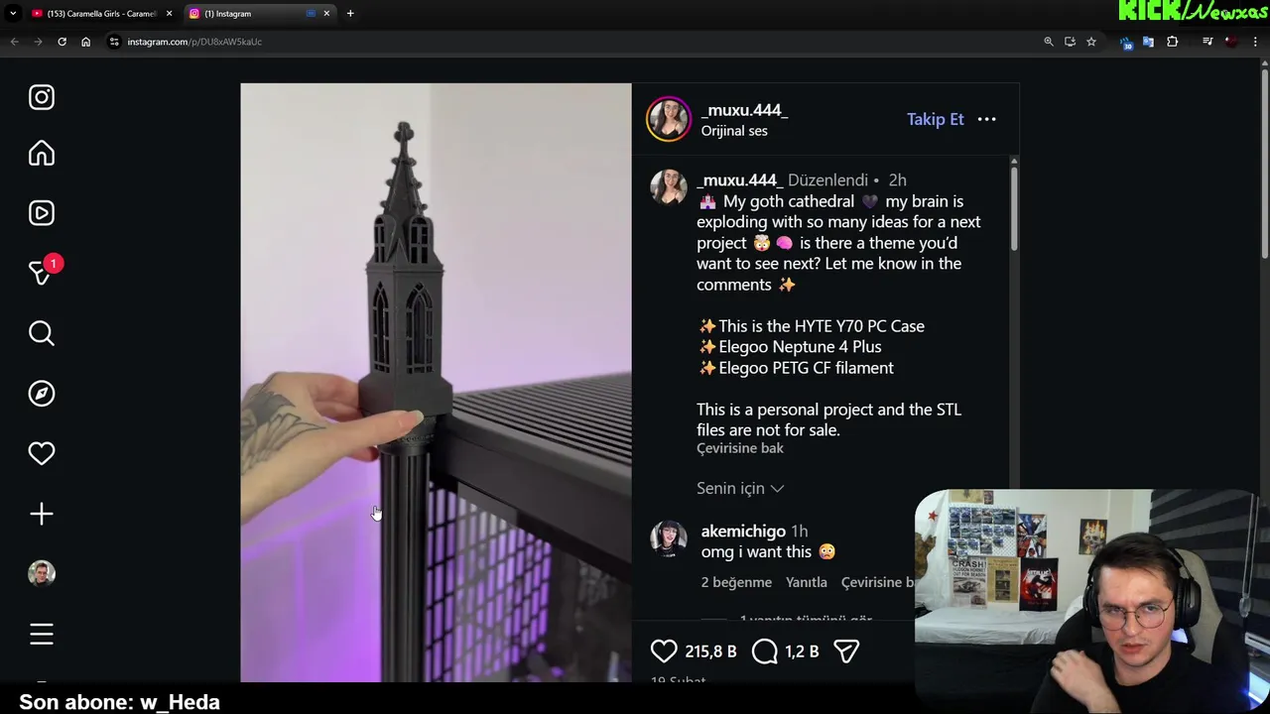Viewport: 1270px width, 714px height.
Task: Switch to the Caramella Girls YouTube tab
Action: coord(100,14)
